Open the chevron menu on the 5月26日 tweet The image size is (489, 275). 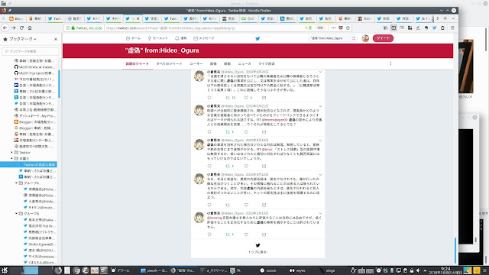(320, 72)
